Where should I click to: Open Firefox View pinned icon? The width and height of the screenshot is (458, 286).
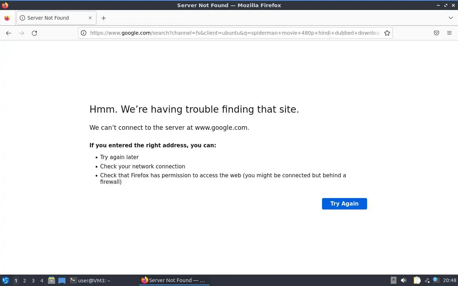[x=7, y=18]
